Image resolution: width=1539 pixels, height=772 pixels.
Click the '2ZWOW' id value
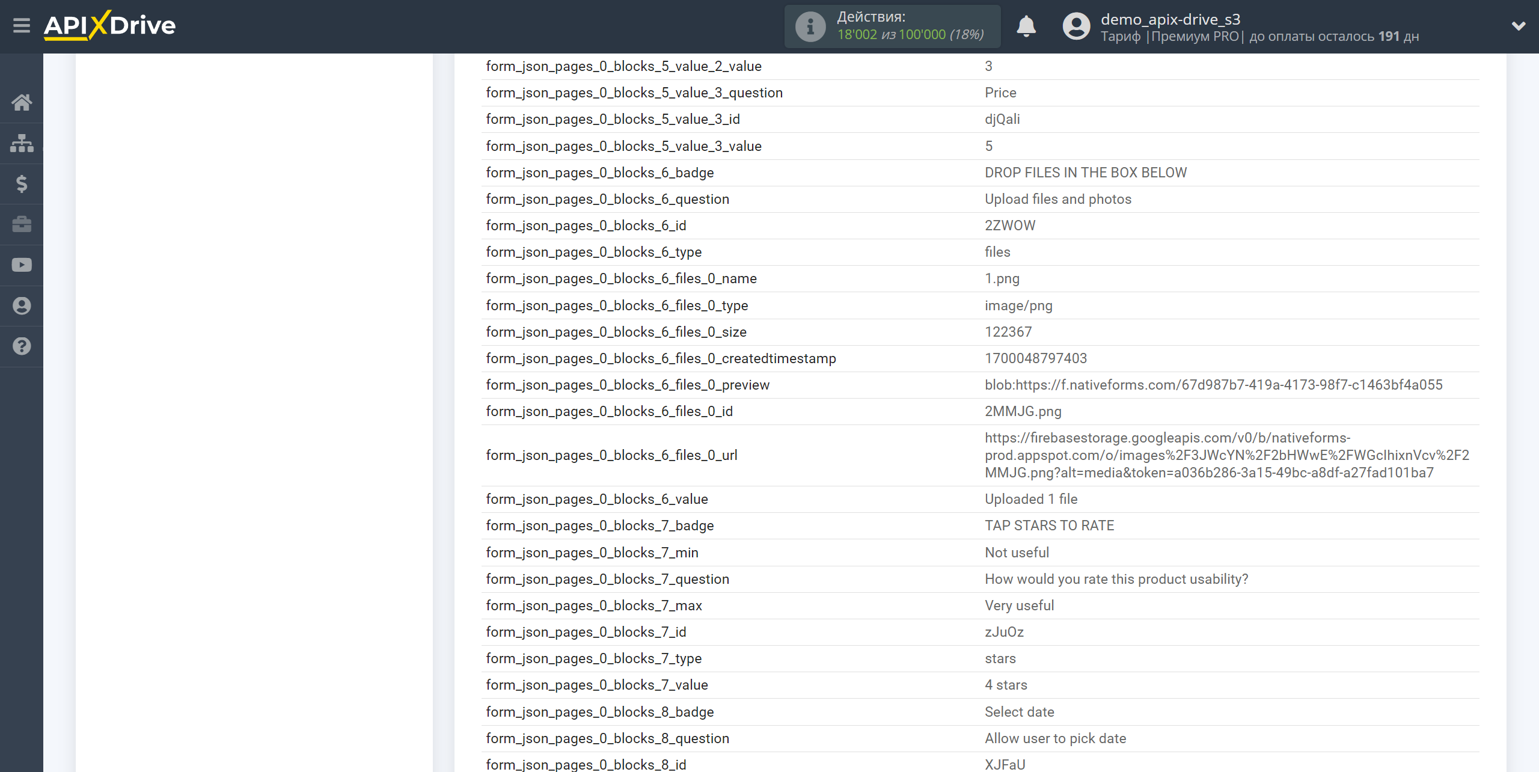tap(1010, 225)
